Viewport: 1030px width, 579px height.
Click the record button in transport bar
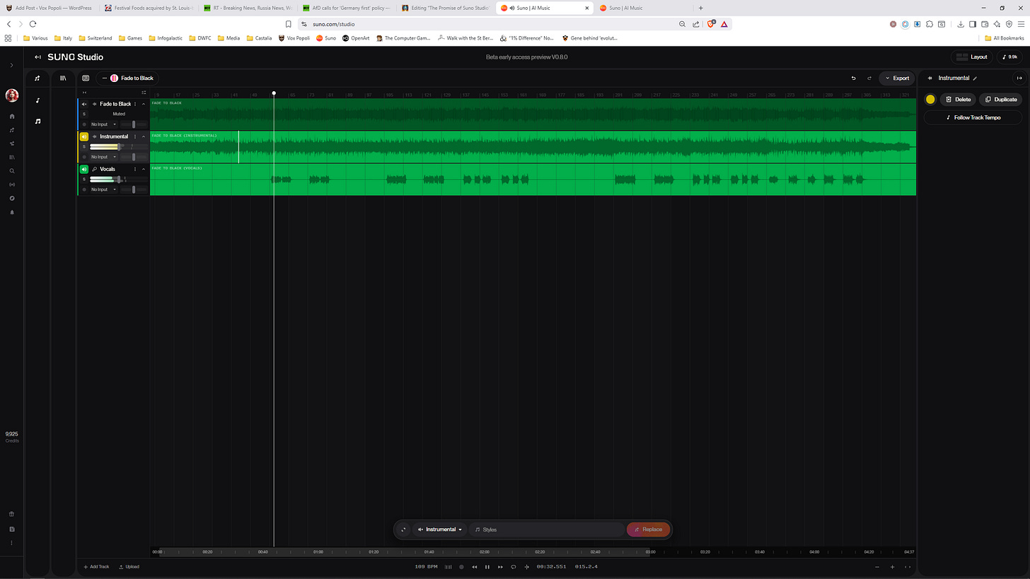[462, 567]
